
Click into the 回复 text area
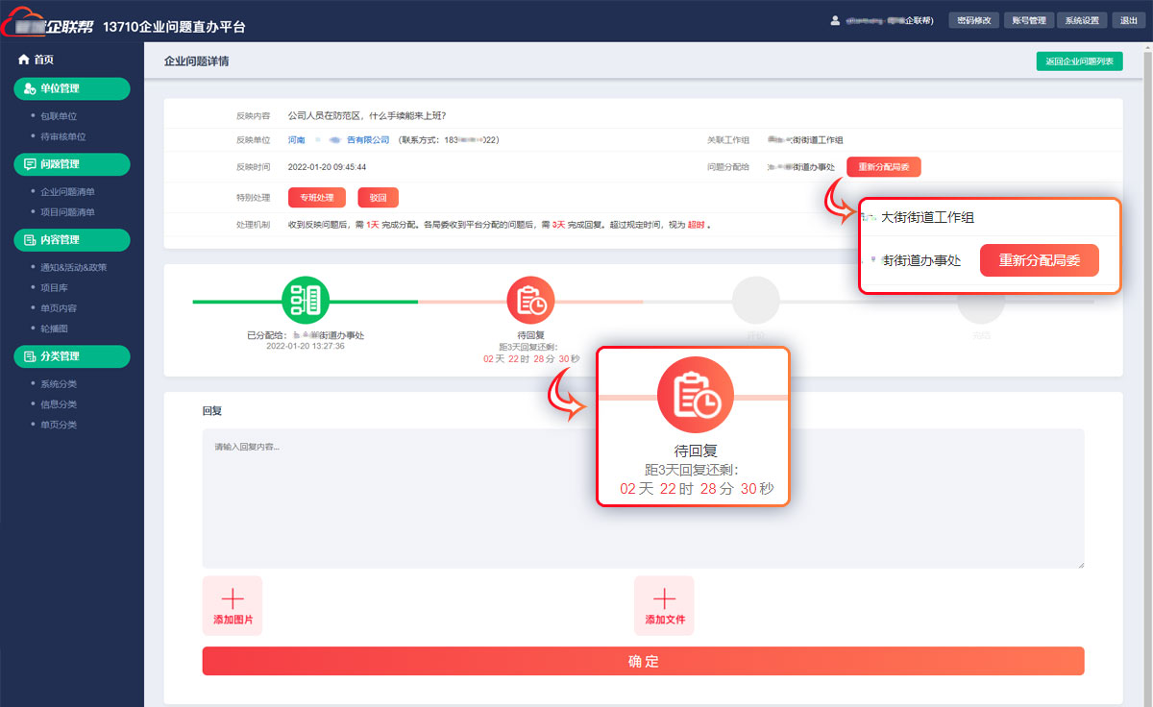[643, 498]
